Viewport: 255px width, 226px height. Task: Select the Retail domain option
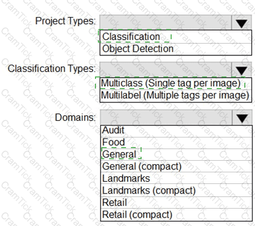[176, 202]
